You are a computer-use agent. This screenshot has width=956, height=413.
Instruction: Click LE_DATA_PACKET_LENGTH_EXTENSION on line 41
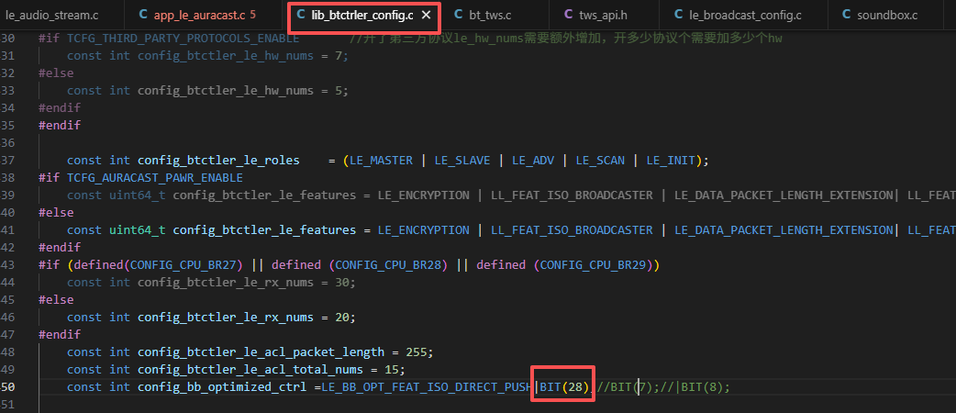click(x=784, y=230)
